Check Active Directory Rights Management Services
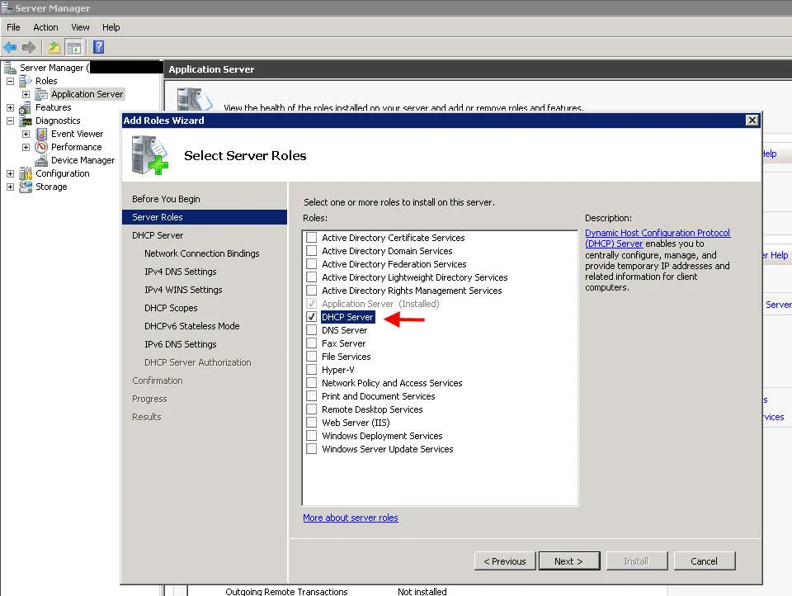 point(312,291)
